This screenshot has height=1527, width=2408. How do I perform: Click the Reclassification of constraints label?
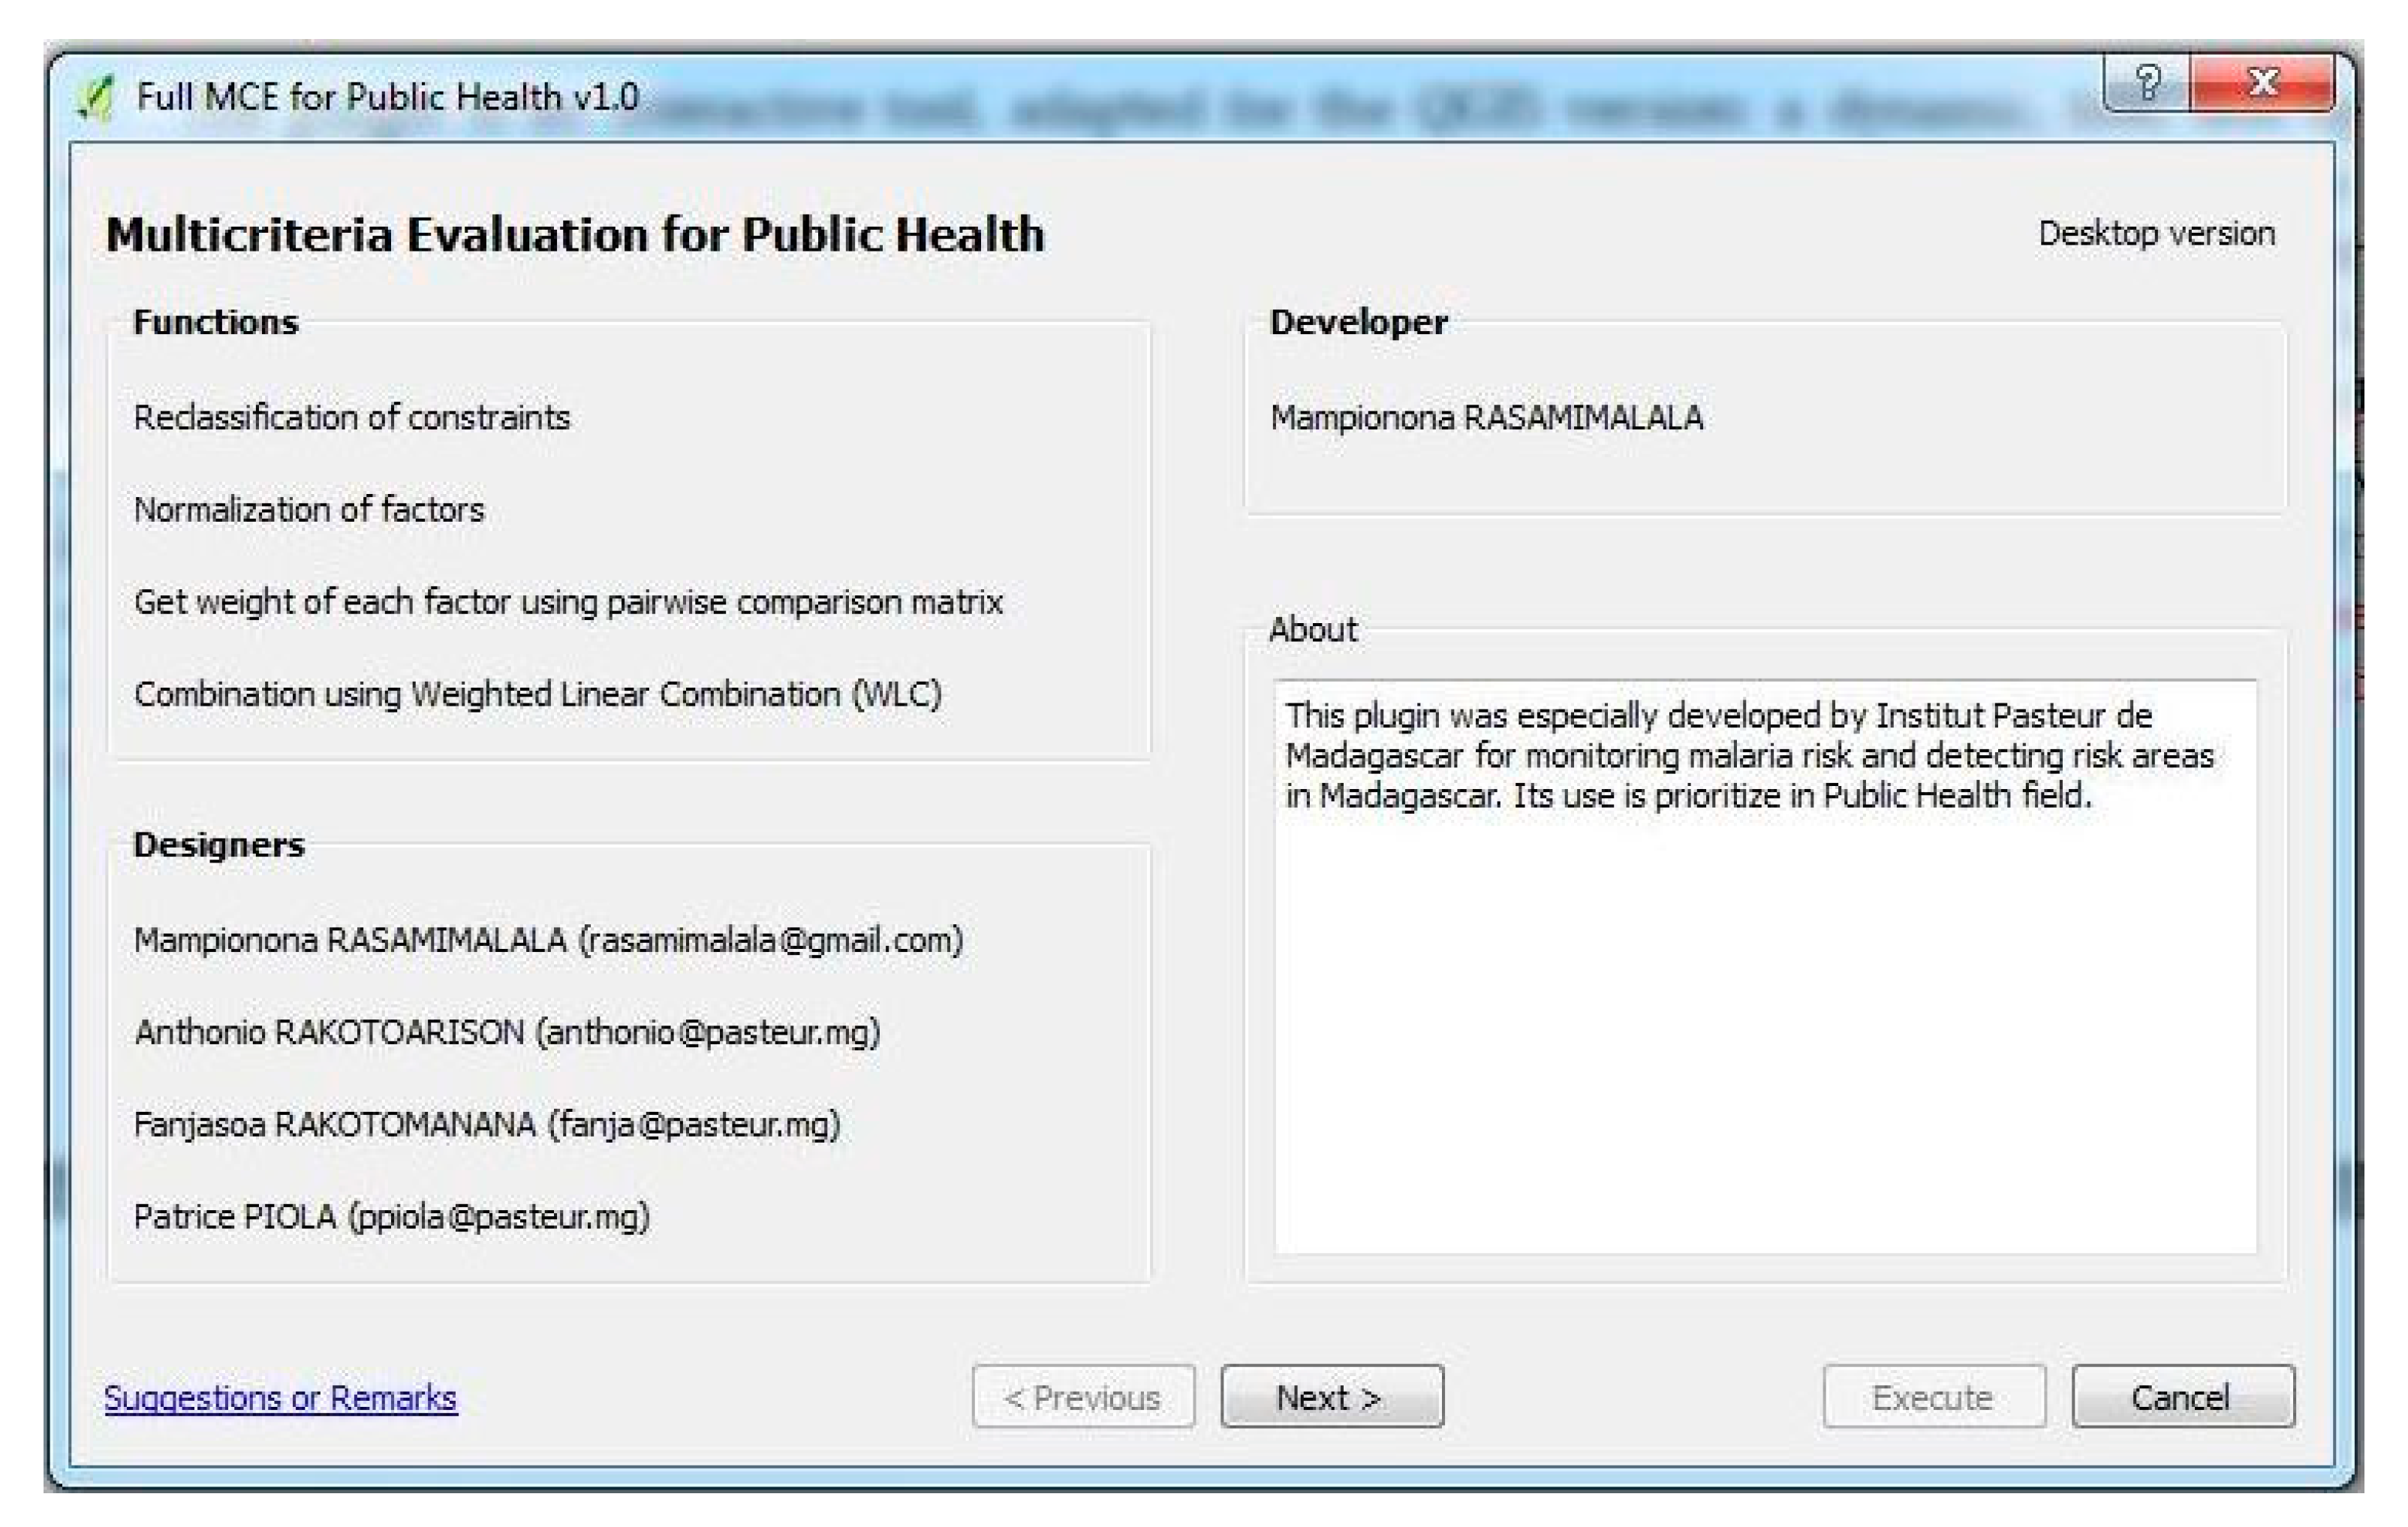(351, 417)
